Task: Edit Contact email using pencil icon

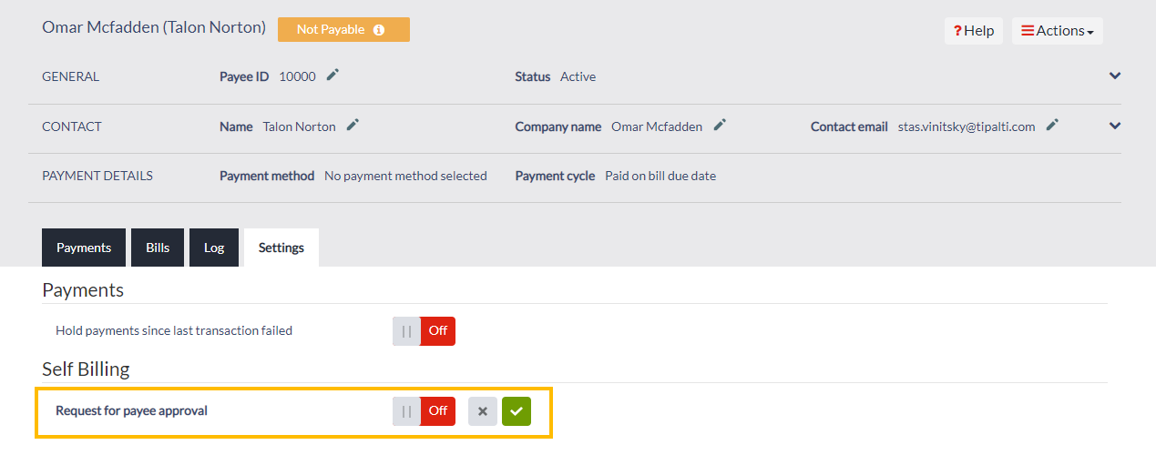Action: 1052,126
